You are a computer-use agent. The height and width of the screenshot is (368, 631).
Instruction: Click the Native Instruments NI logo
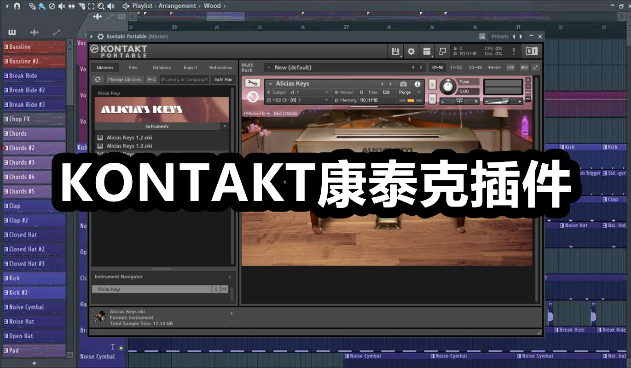532,51
